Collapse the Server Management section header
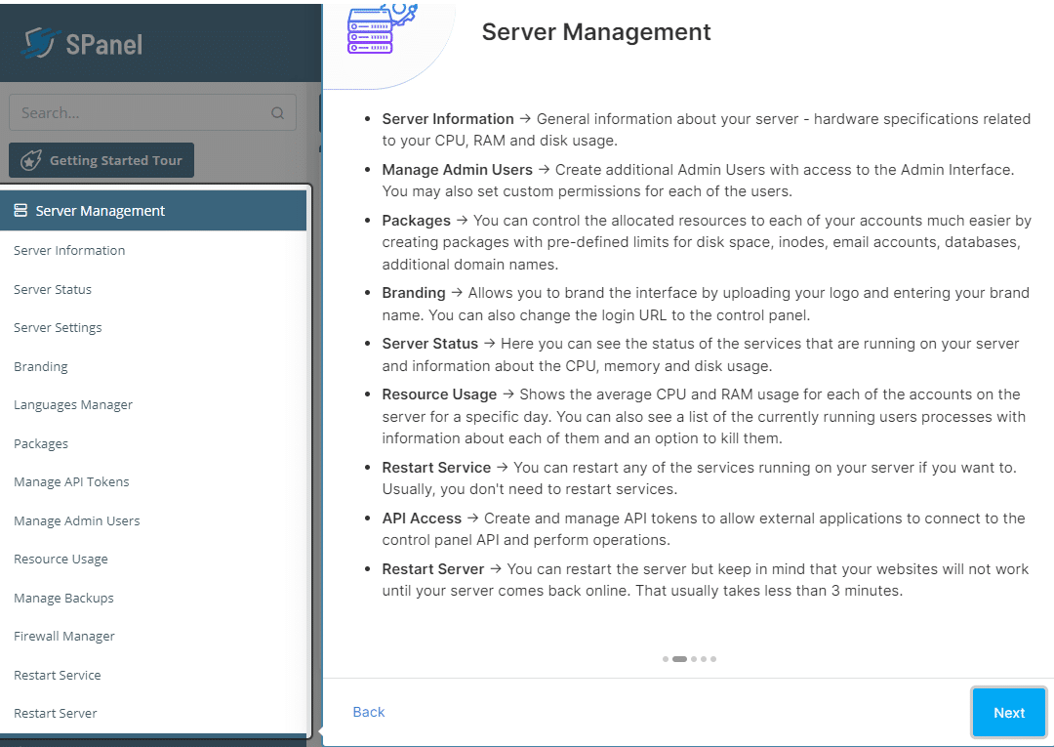This screenshot has height=747, width=1054. [x=154, y=211]
